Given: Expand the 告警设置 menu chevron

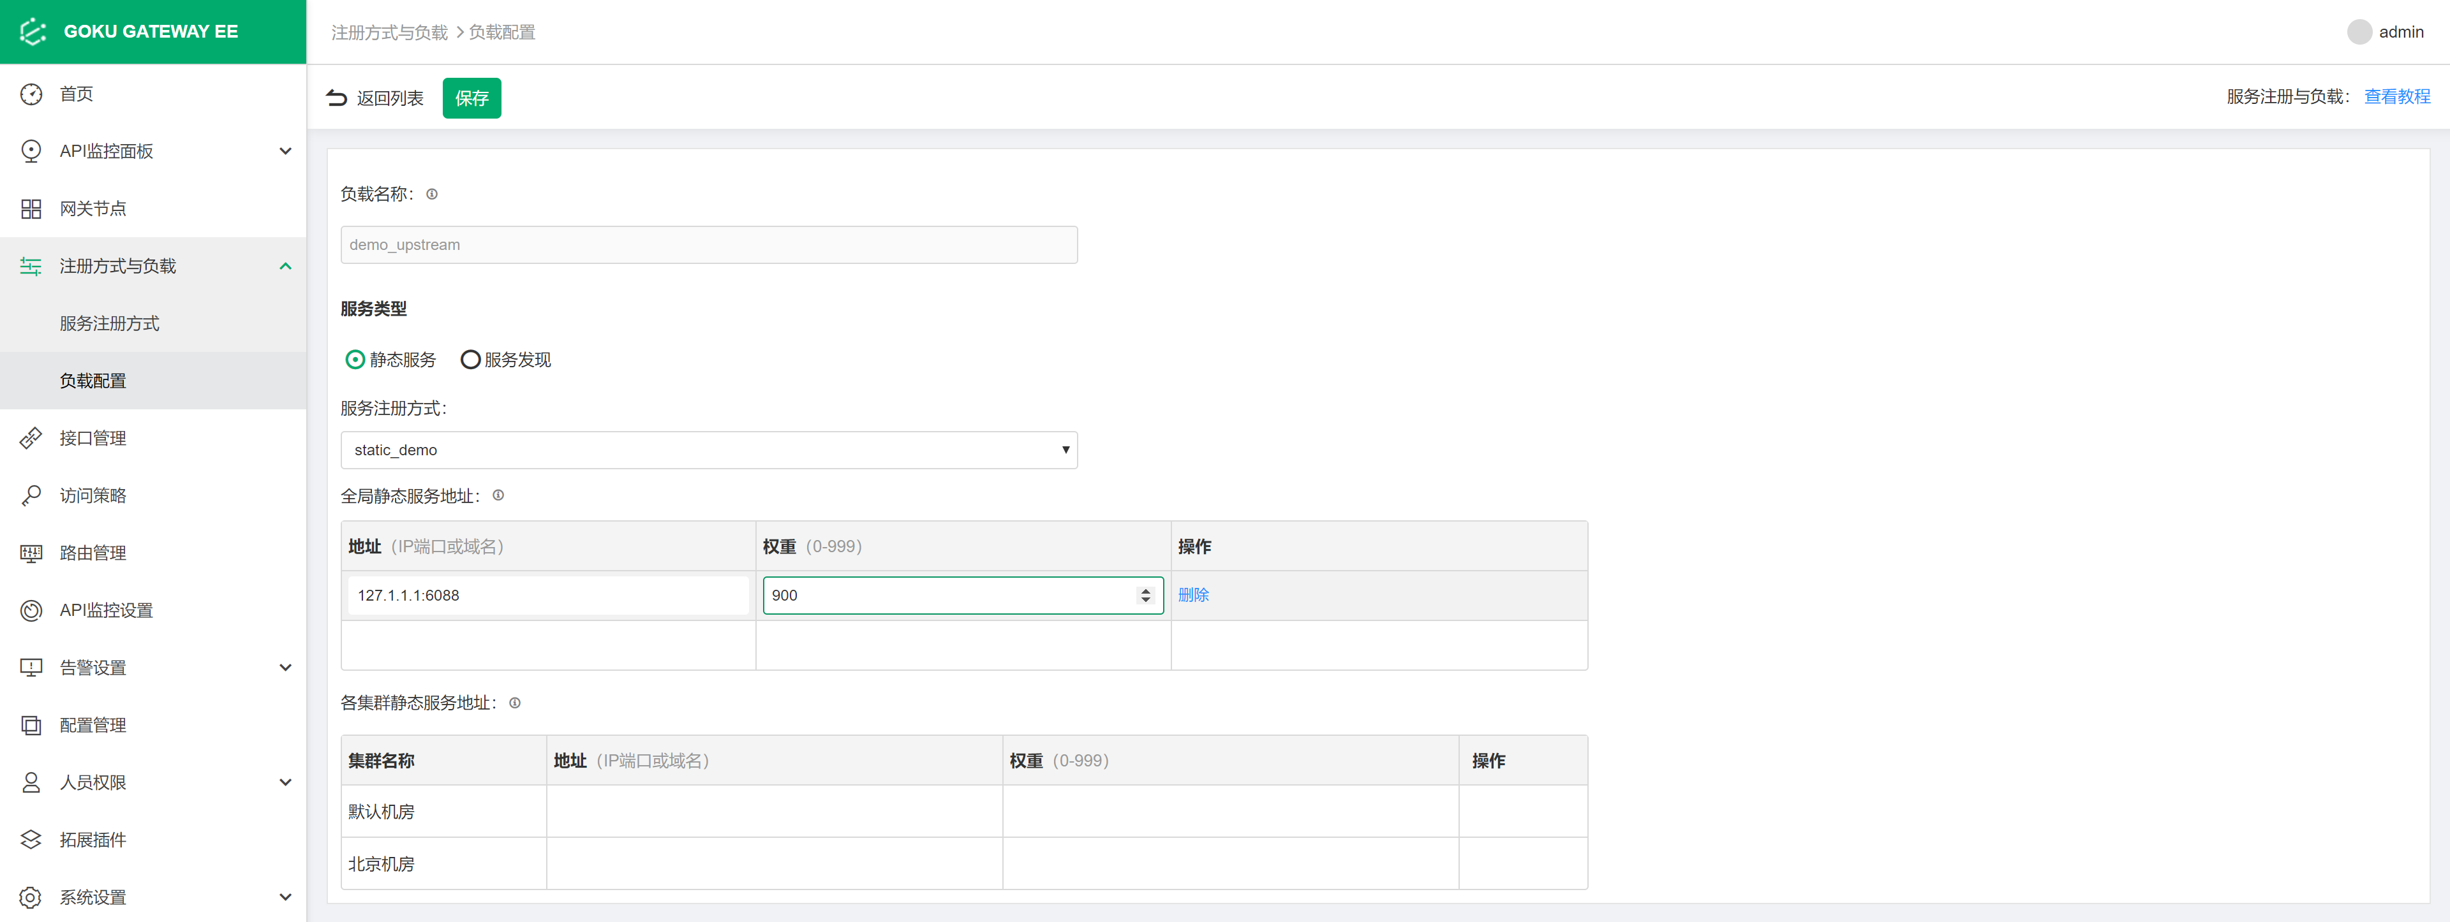Looking at the screenshot, I should point(285,667).
